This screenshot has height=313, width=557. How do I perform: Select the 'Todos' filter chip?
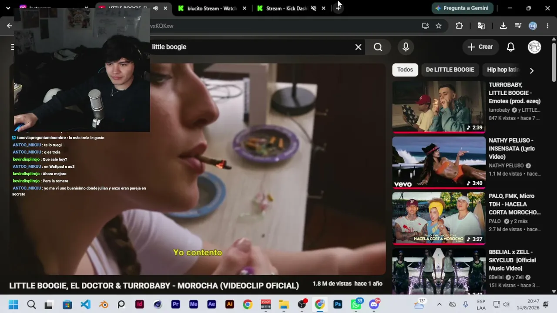[405, 70]
